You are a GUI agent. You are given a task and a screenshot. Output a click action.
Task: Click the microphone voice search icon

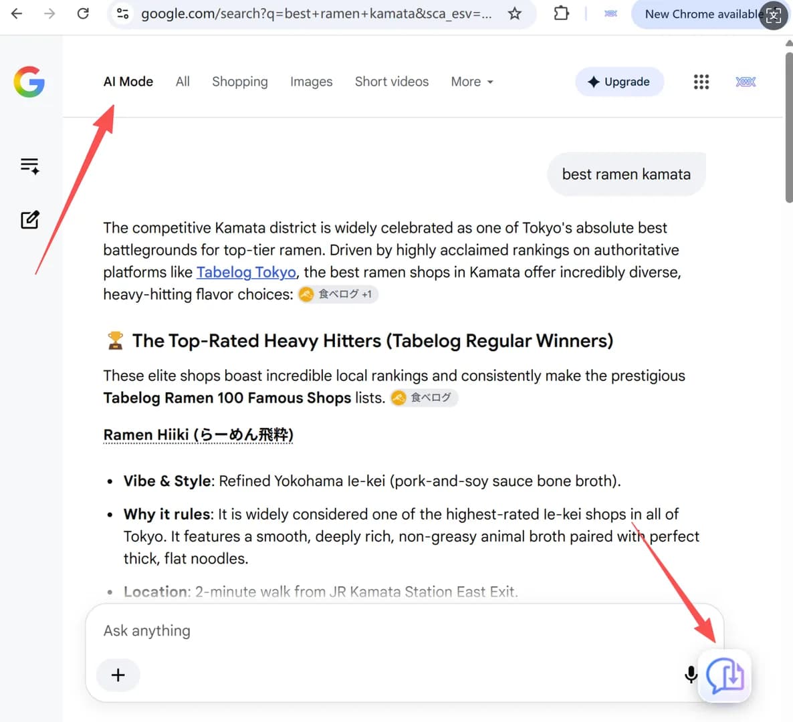pyautogui.click(x=690, y=675)
